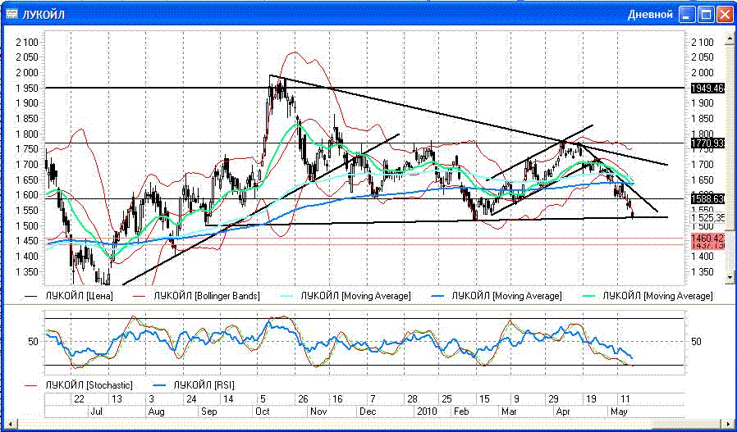Click the Mar month label on the time axis
The width and height of the screenshot is (737, 432).
click(x=509, y=412)
